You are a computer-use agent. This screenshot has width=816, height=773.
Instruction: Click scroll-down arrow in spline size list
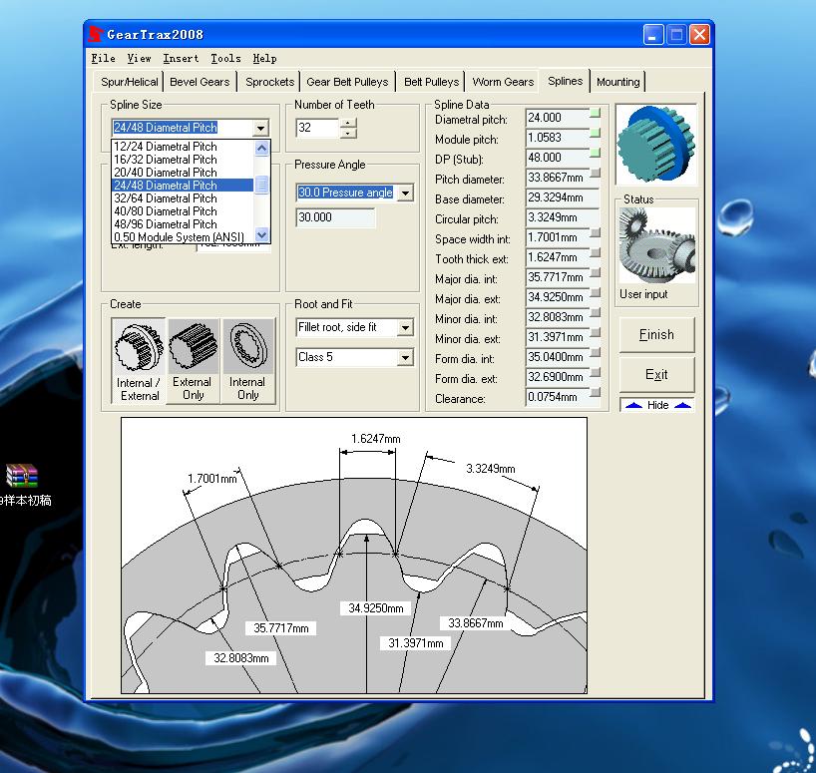pos(261,235)
